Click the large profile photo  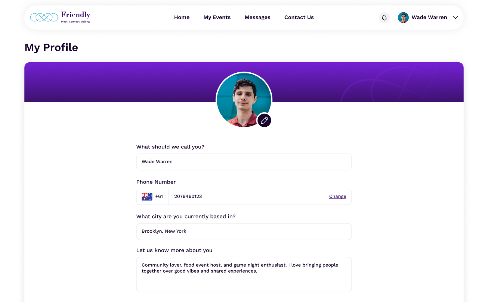244,100
